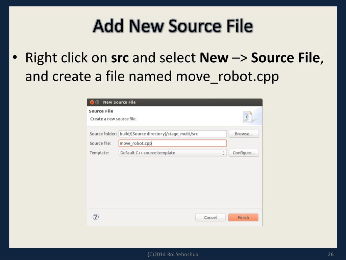Click the 'Template:' label
This screenshot has height=260, width=346.
[99, 153]
